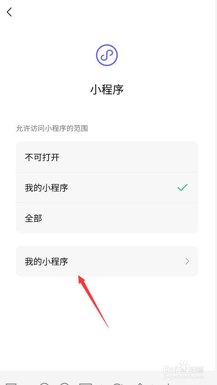Select the checked 我的小程序 scope option
This screenshot has height=385, width=217.
107,188
